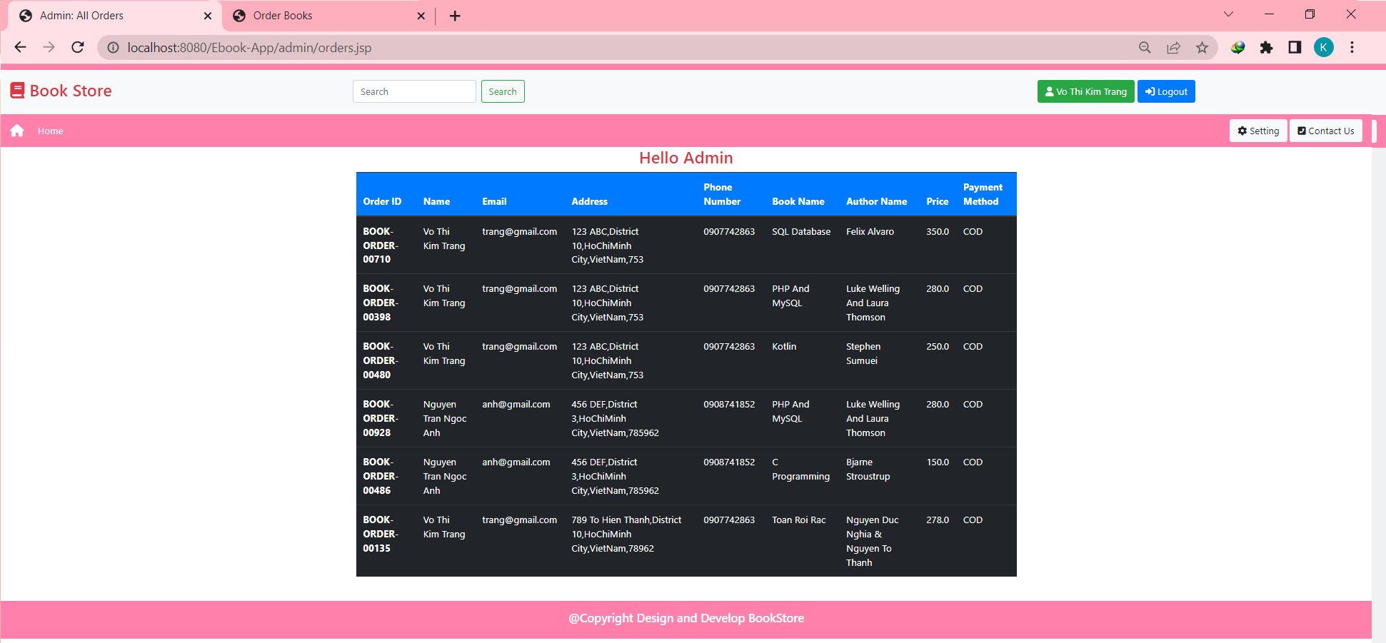Open the Chrome three-dot menu
This screenshot has height=643, width=1386.
(1352, 48)
